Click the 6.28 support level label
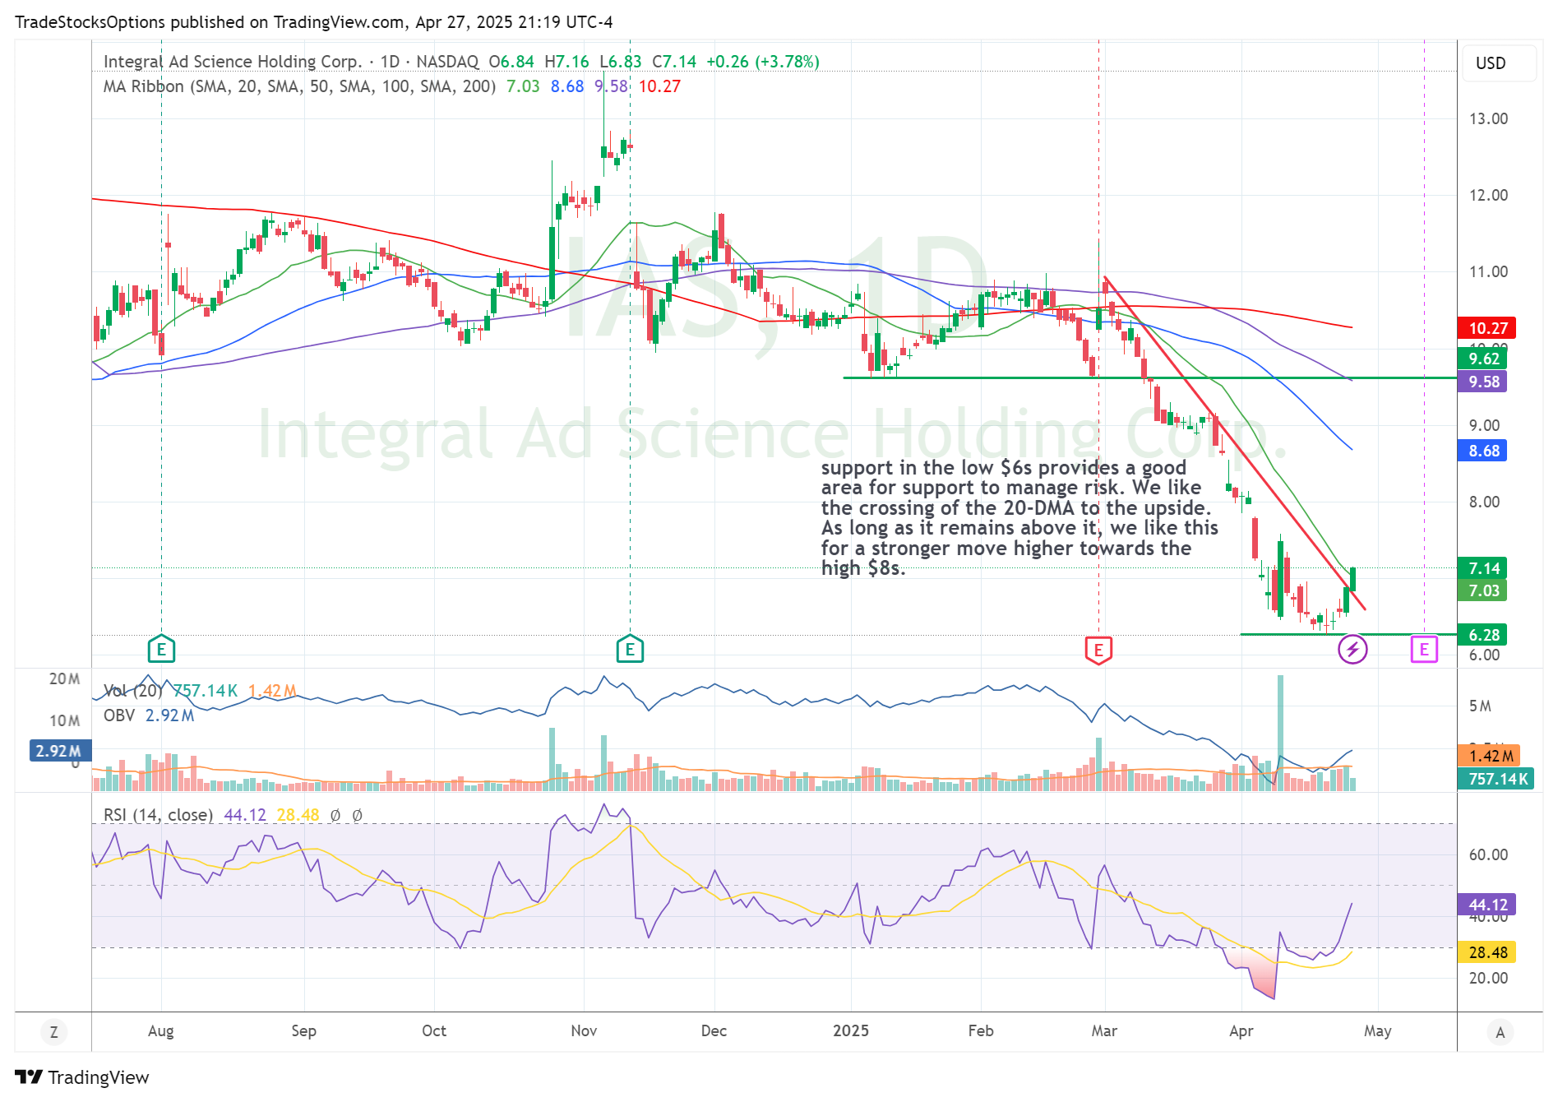The height and width of the screenshot is (1102, 1558). 1483,635
